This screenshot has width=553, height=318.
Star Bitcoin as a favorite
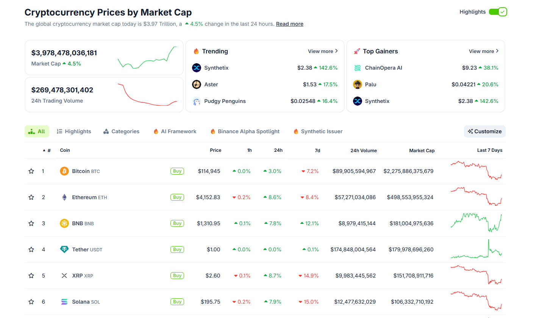coord(31,171)
